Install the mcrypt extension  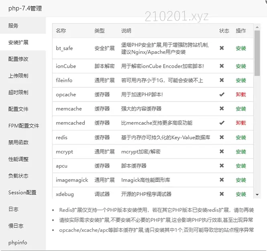(241, 152)
